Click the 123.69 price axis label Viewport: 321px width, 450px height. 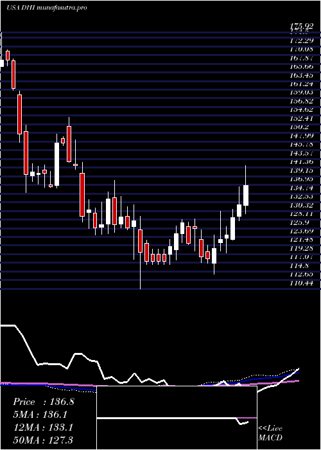coord(301,231)
